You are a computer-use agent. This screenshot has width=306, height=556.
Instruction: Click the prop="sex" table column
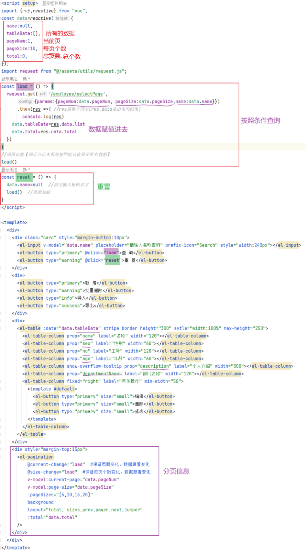click(x=113, y=343)
